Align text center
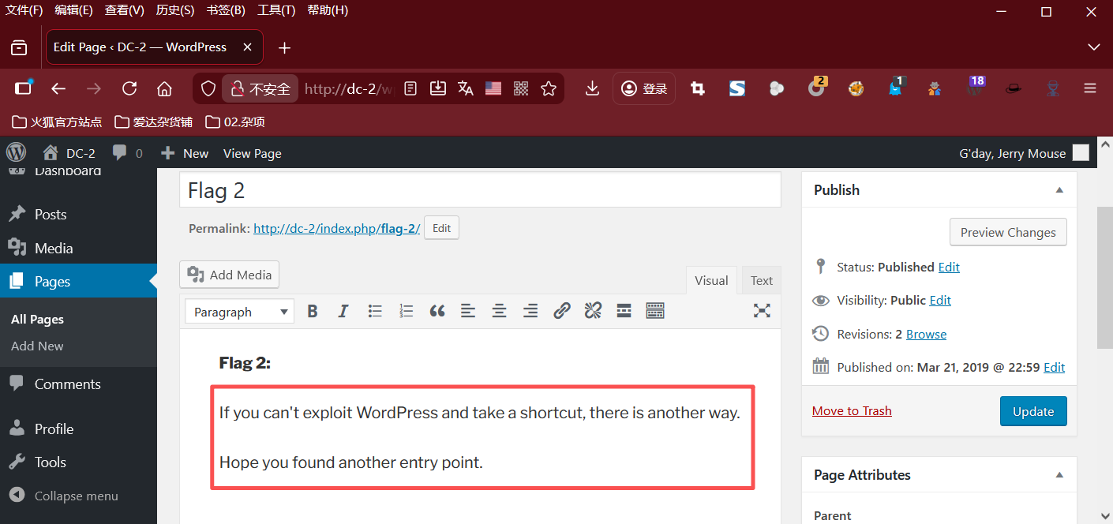Viewport: 1113px width, 524px height. coord(499,311)
